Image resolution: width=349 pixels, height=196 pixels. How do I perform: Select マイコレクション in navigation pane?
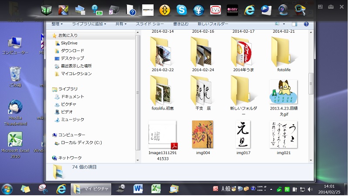[76, 74]
